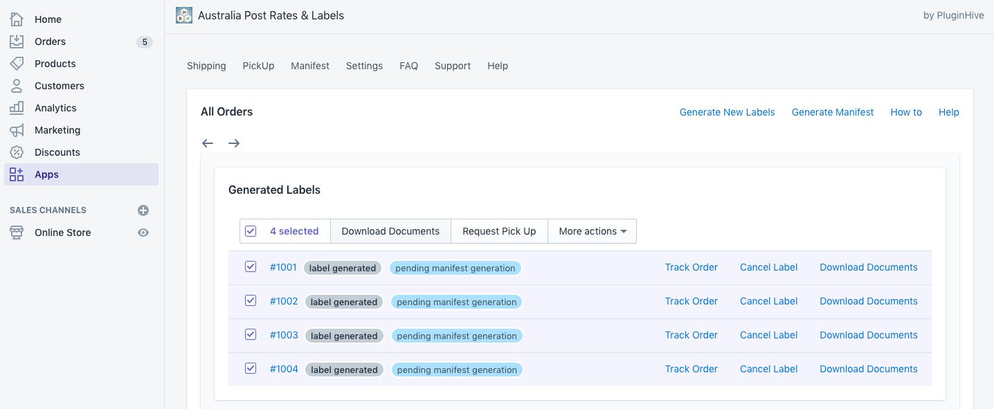Open order #1003 link
The image size is (994, 409).
coord(284,335)
